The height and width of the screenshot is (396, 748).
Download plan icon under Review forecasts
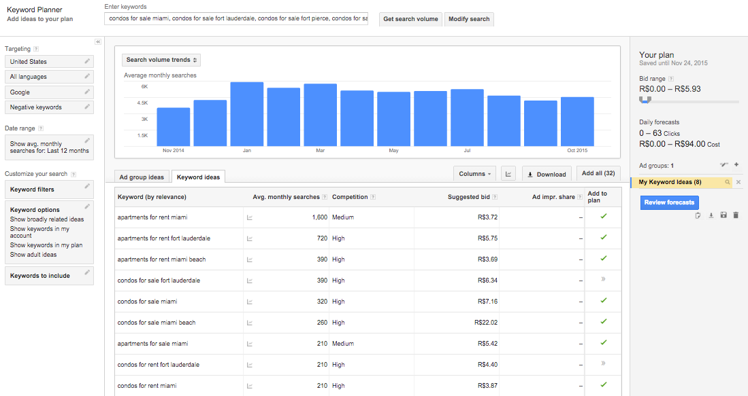pyautogui.click(x=711, y=215)
